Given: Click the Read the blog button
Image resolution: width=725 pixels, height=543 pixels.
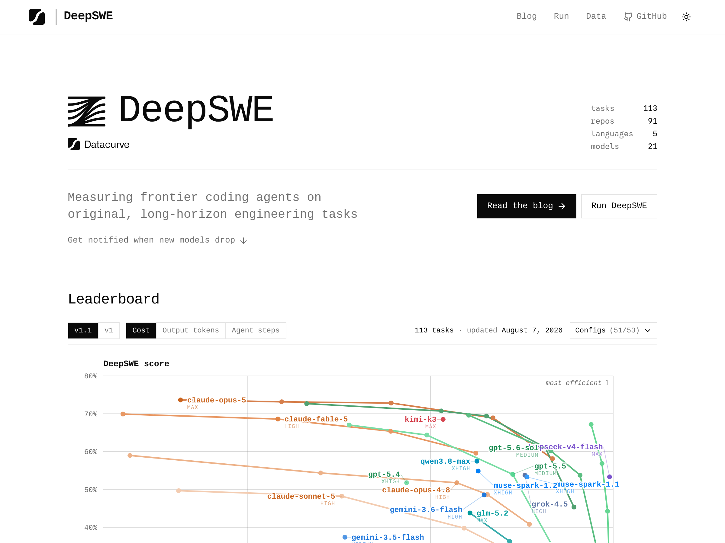Looking at the screenshot, I should click(x=526, y=206).
